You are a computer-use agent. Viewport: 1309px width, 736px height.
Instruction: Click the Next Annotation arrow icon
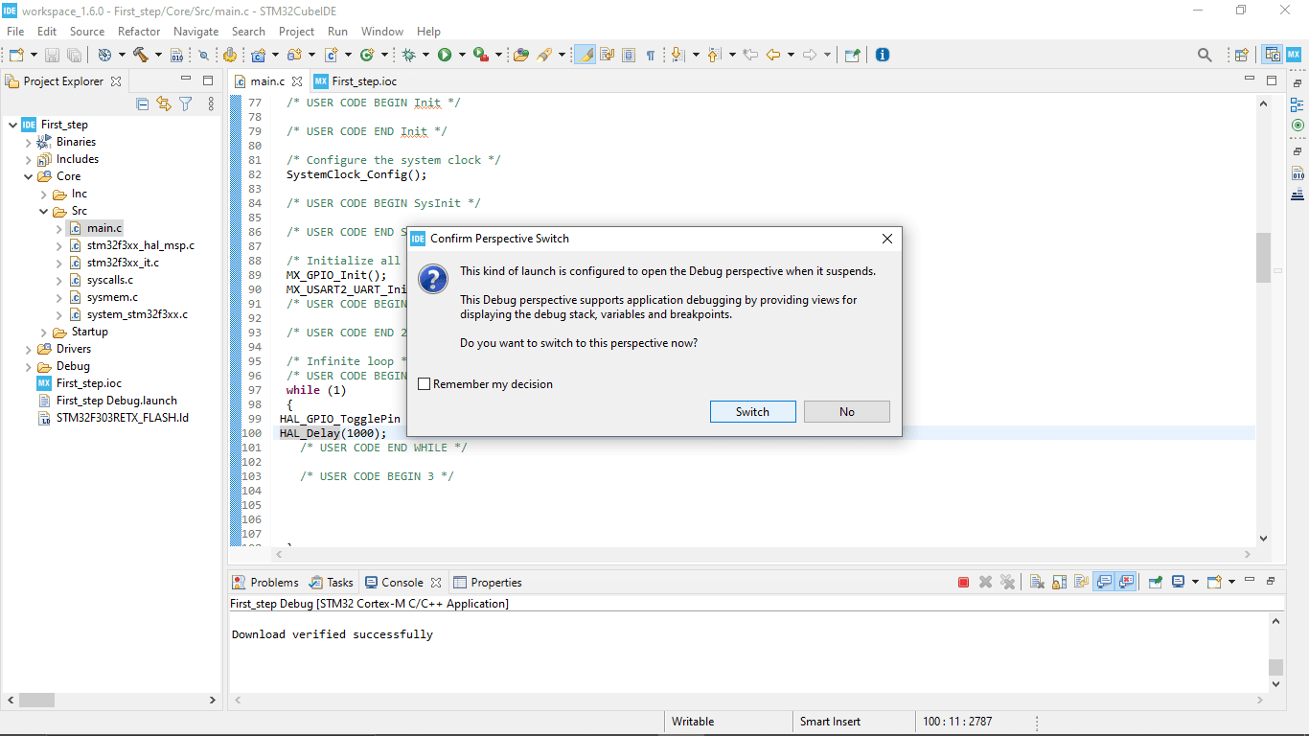click(x=678, y=55)
